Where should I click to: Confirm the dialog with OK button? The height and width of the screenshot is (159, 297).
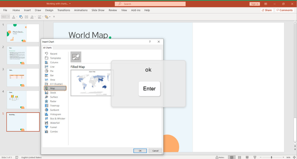tap(140, 151)
